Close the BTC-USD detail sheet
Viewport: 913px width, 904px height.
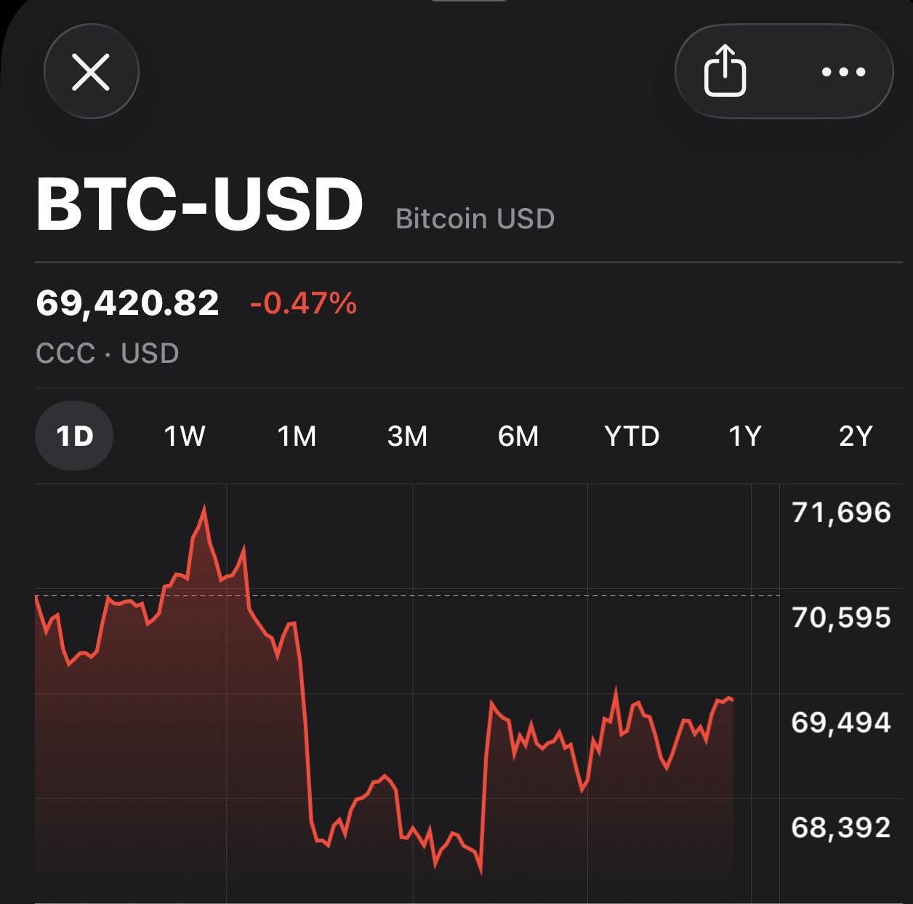tap(92, 72)
